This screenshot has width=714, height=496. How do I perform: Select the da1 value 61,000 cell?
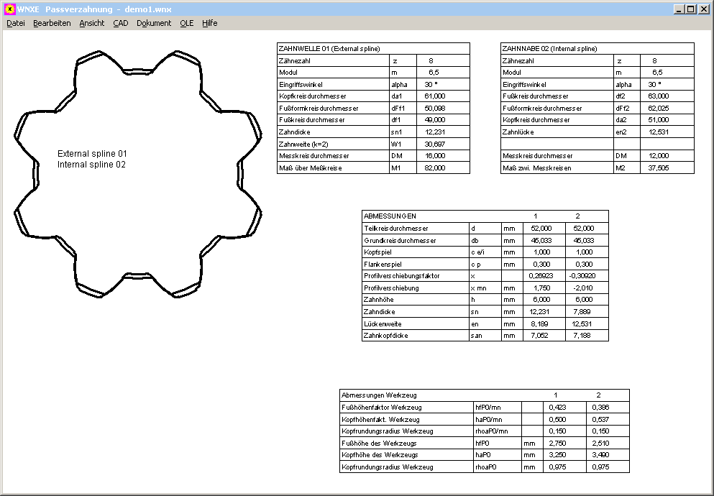[x=435, y=96]
